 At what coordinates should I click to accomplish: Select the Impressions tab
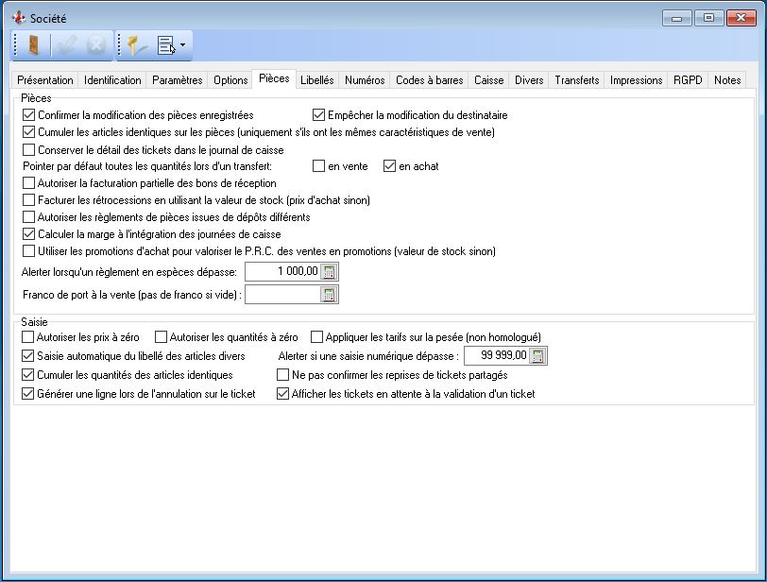point(636,80)
